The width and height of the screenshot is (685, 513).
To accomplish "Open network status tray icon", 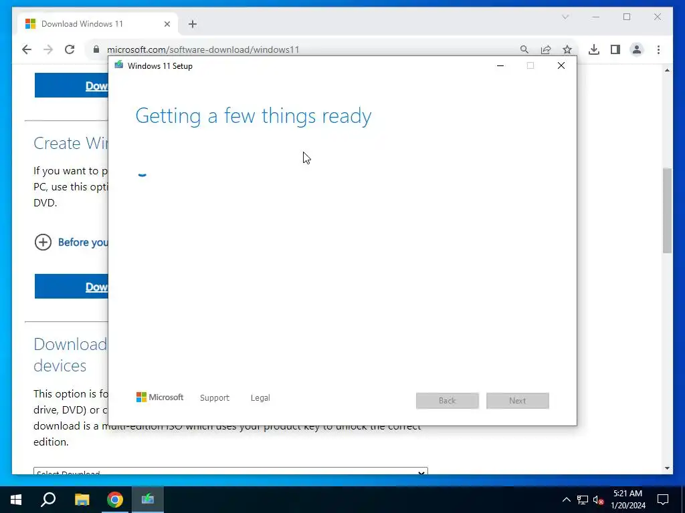I will point(583,500).
